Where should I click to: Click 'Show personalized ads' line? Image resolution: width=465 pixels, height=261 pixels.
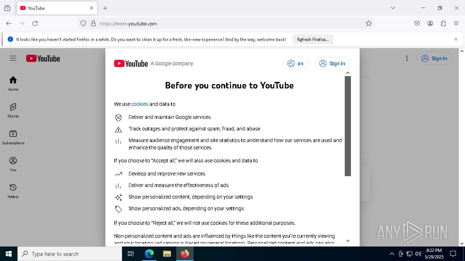pyautogui.click(x=186, y=208)
